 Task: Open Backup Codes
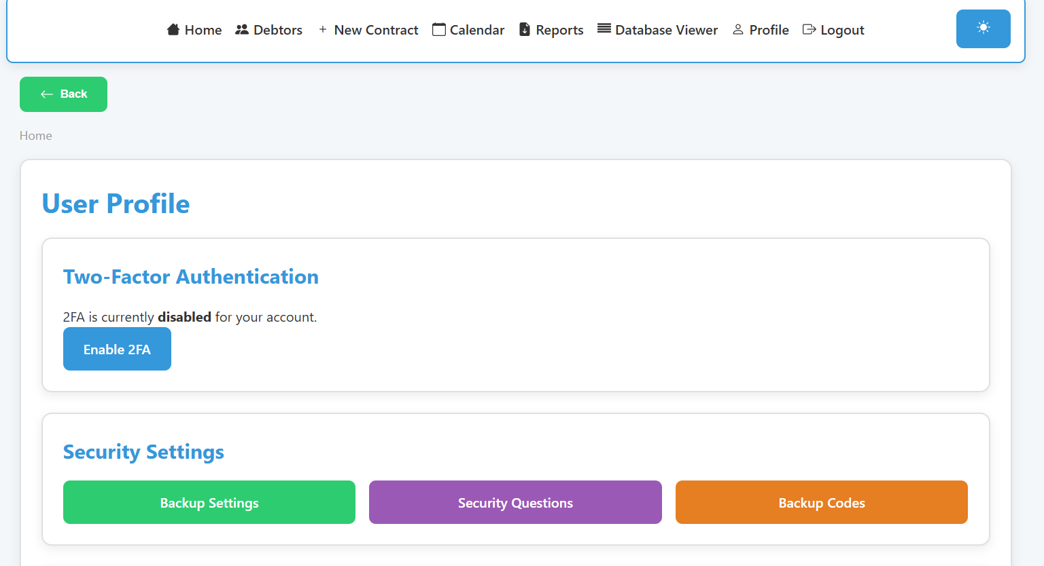coord(822,502)
